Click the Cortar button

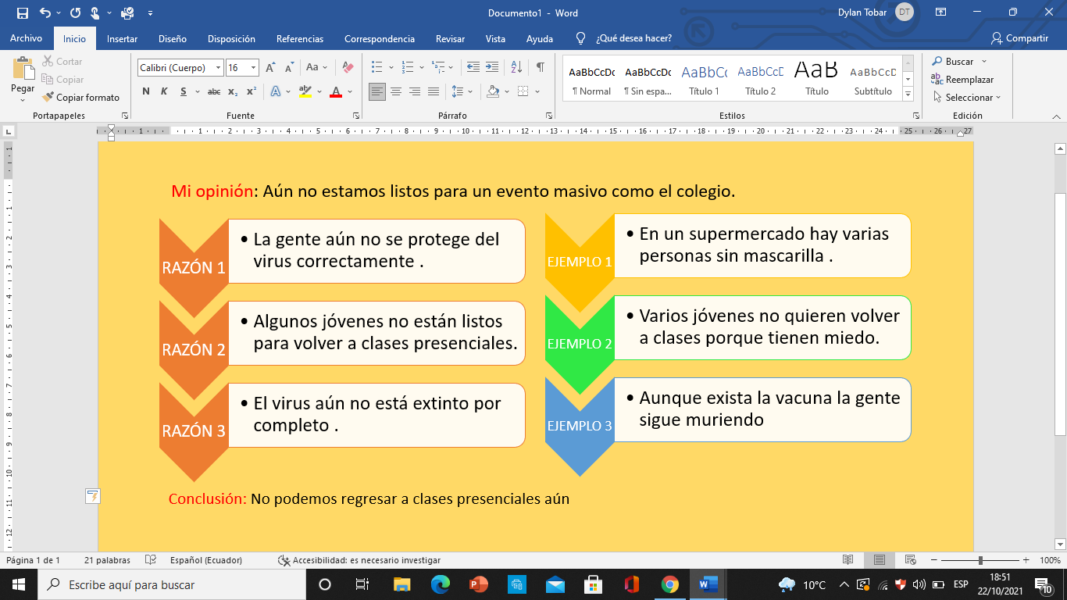62,62
